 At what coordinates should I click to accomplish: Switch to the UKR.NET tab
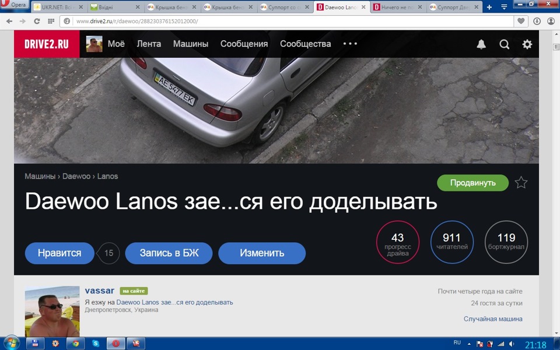[59, 7]
